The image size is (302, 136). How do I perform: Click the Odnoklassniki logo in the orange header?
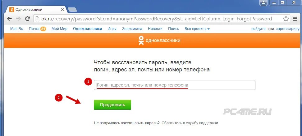click(159, 40)
